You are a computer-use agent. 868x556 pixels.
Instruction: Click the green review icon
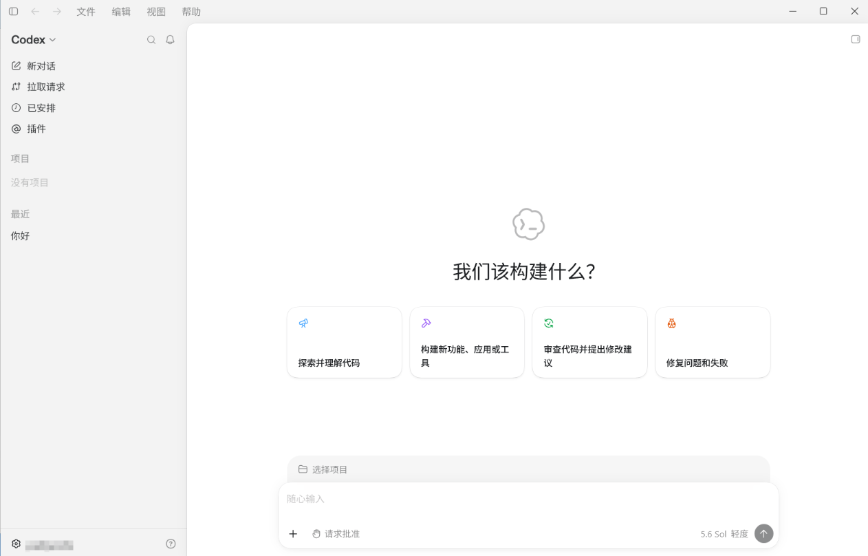pyautogui.click(x=549, y=323)
